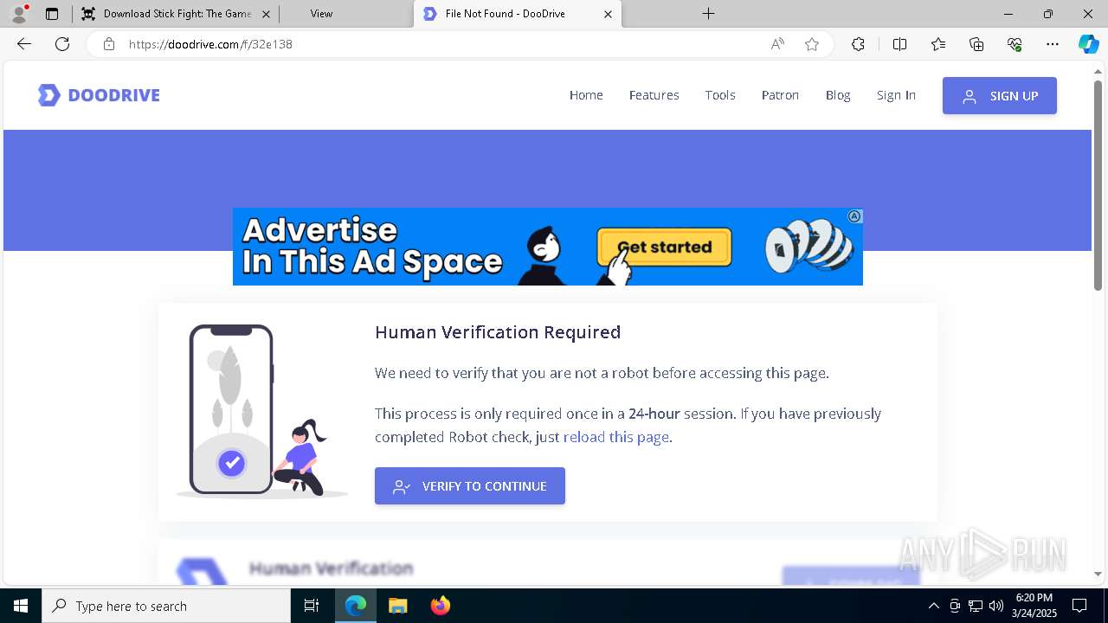The image size is (1108, 623).
Task: Open the Extensions puzzle icon
Action: coord(858,44)
